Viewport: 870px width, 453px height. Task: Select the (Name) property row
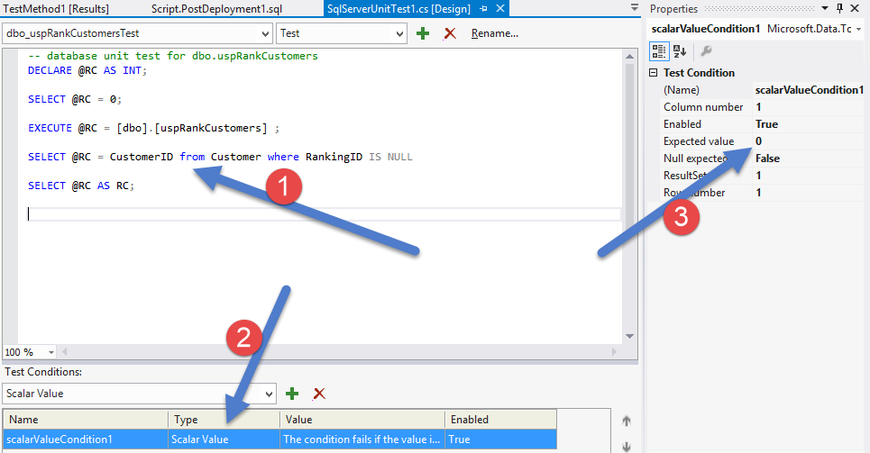[x=763, y=90]
